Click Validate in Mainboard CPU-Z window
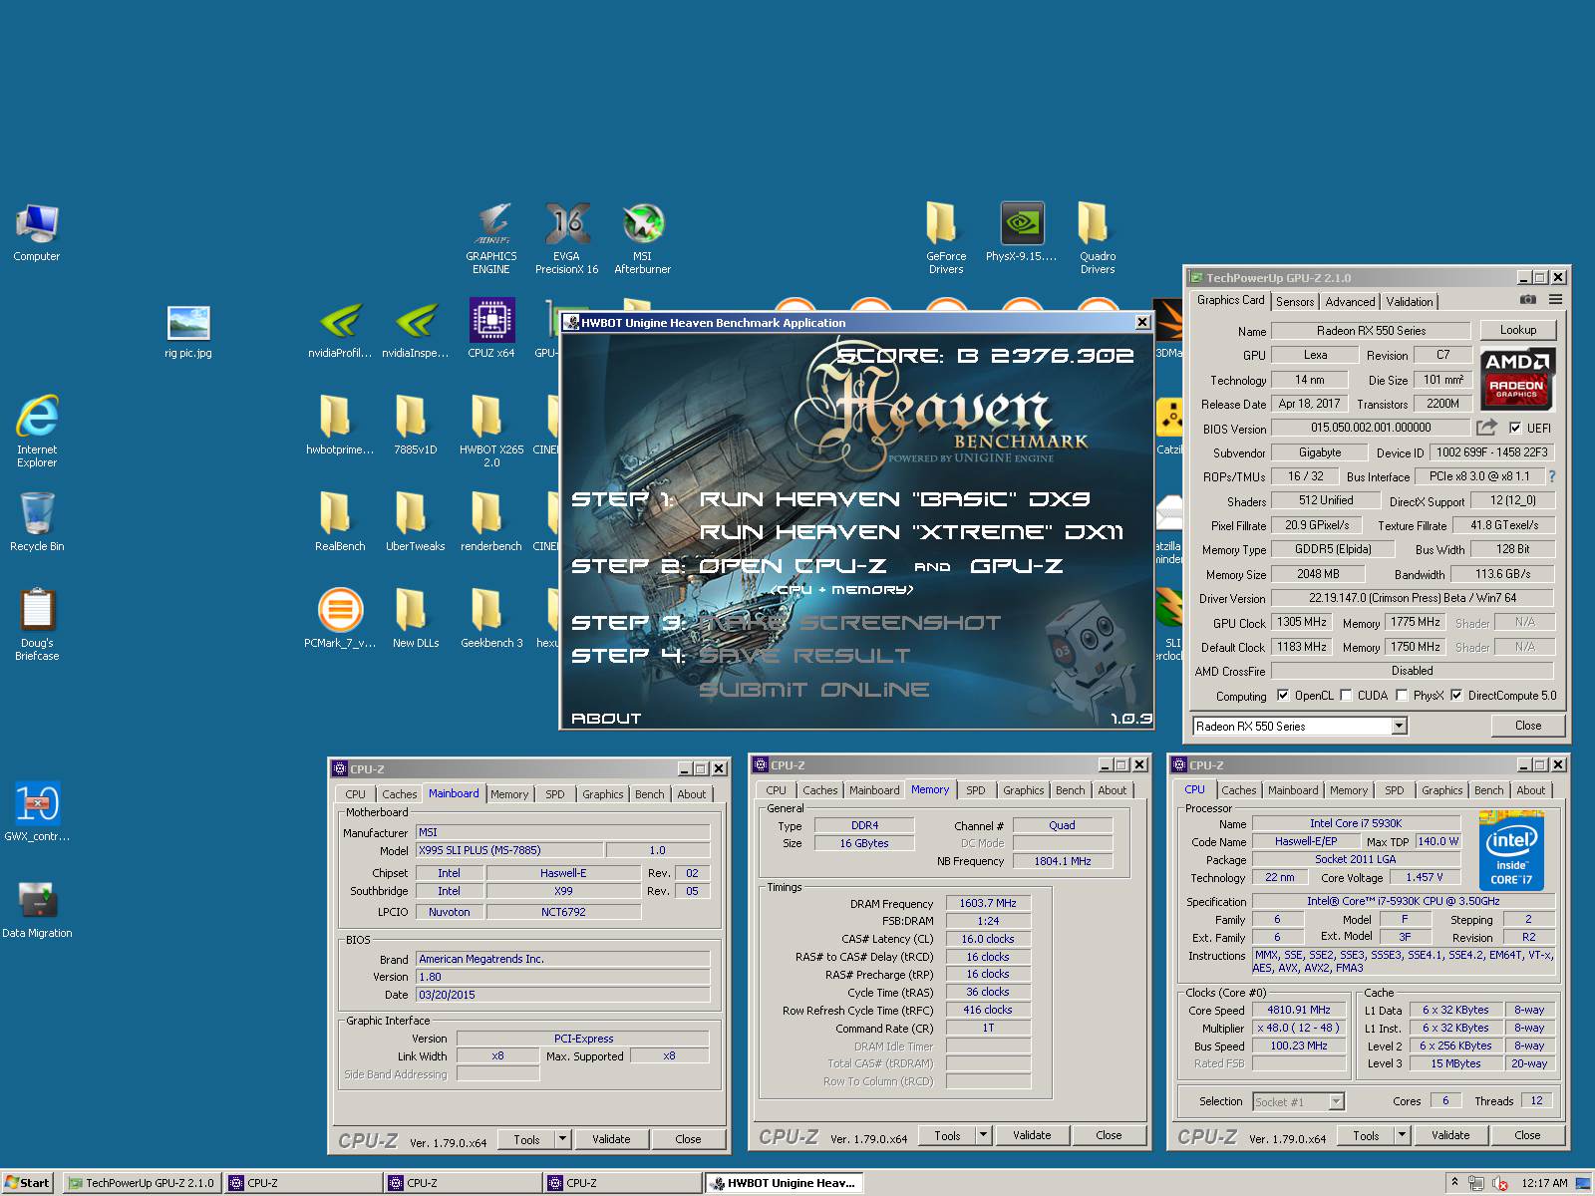This screenshot has width=1595, height=1196. (x=611, y=1139)
